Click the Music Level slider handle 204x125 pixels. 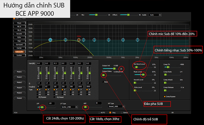tap(143, 75)
